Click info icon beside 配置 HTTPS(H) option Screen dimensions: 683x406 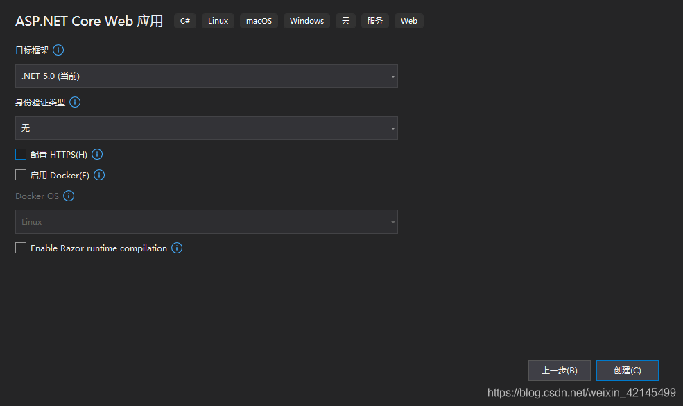96,154
